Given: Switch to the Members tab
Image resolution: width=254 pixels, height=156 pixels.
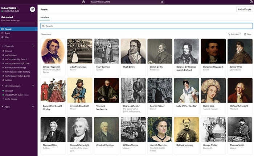Looking at the screenshot, I should point(45,17).
